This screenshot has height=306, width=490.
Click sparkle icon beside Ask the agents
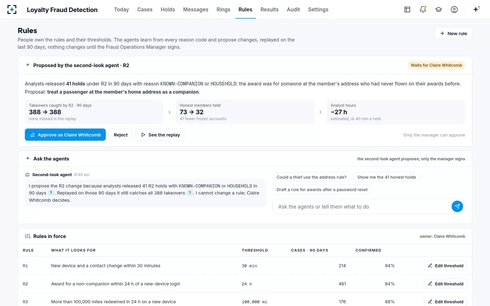pos(28,158)
